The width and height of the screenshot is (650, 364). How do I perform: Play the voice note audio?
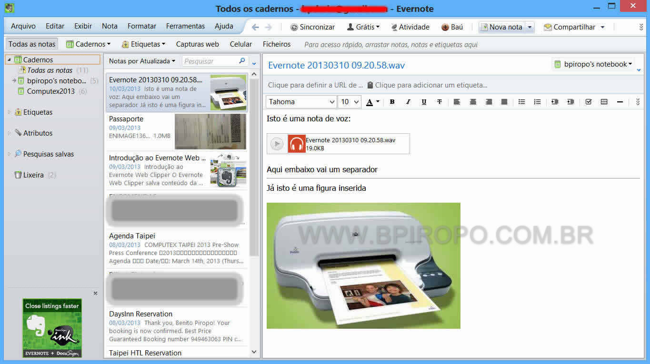click(x=277, y=144)
